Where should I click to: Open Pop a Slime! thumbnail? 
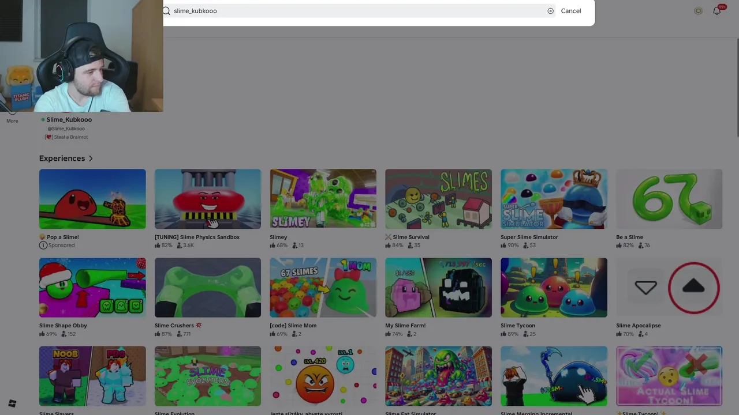click(x=92, y=199)
